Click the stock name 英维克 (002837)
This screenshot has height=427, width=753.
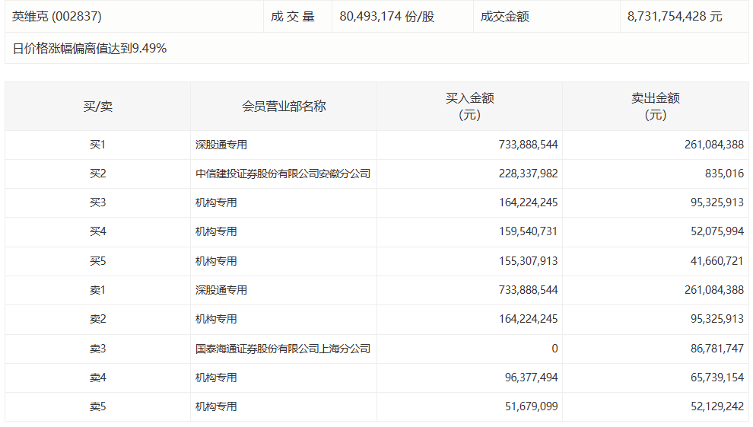pos(57,16)
